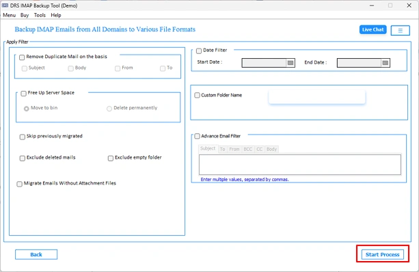Screen dimensions: 419x272
Task: Click the 'Backup IMAP Emails from All Domains' heading
Action: [105, 29]
